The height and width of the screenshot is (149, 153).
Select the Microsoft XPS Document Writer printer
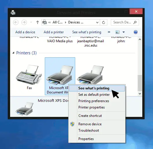point(60,76)
